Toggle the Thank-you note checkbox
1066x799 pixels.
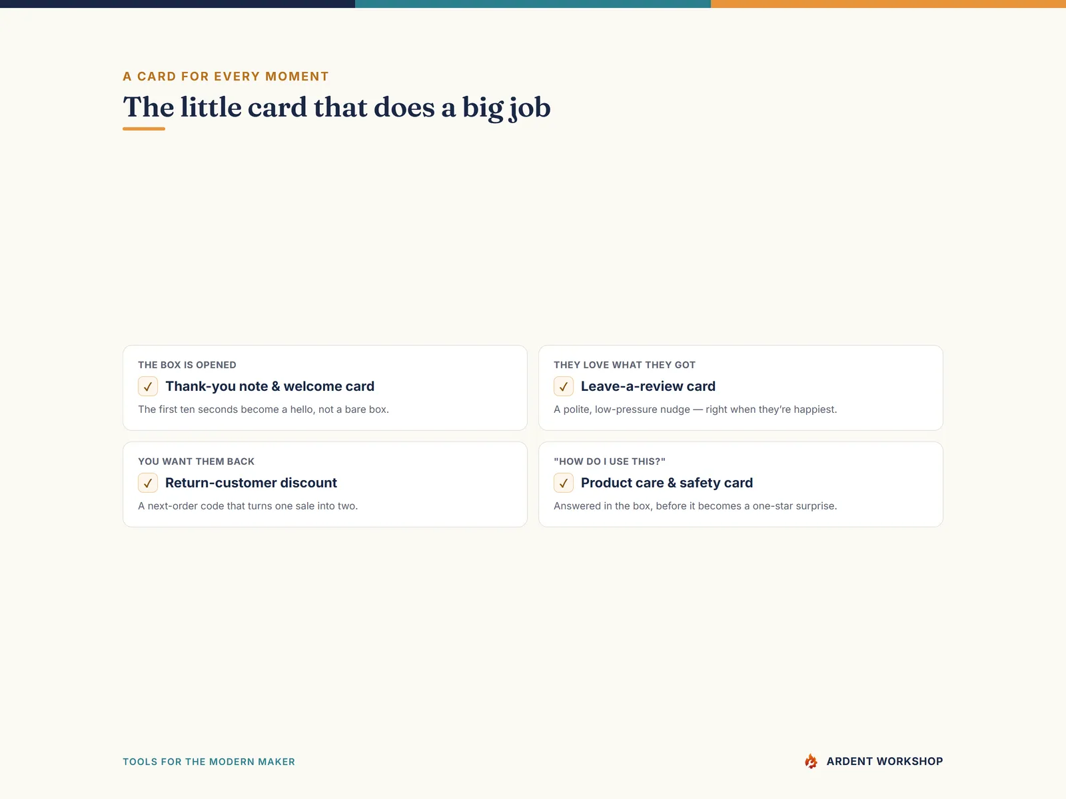(148, 386)
